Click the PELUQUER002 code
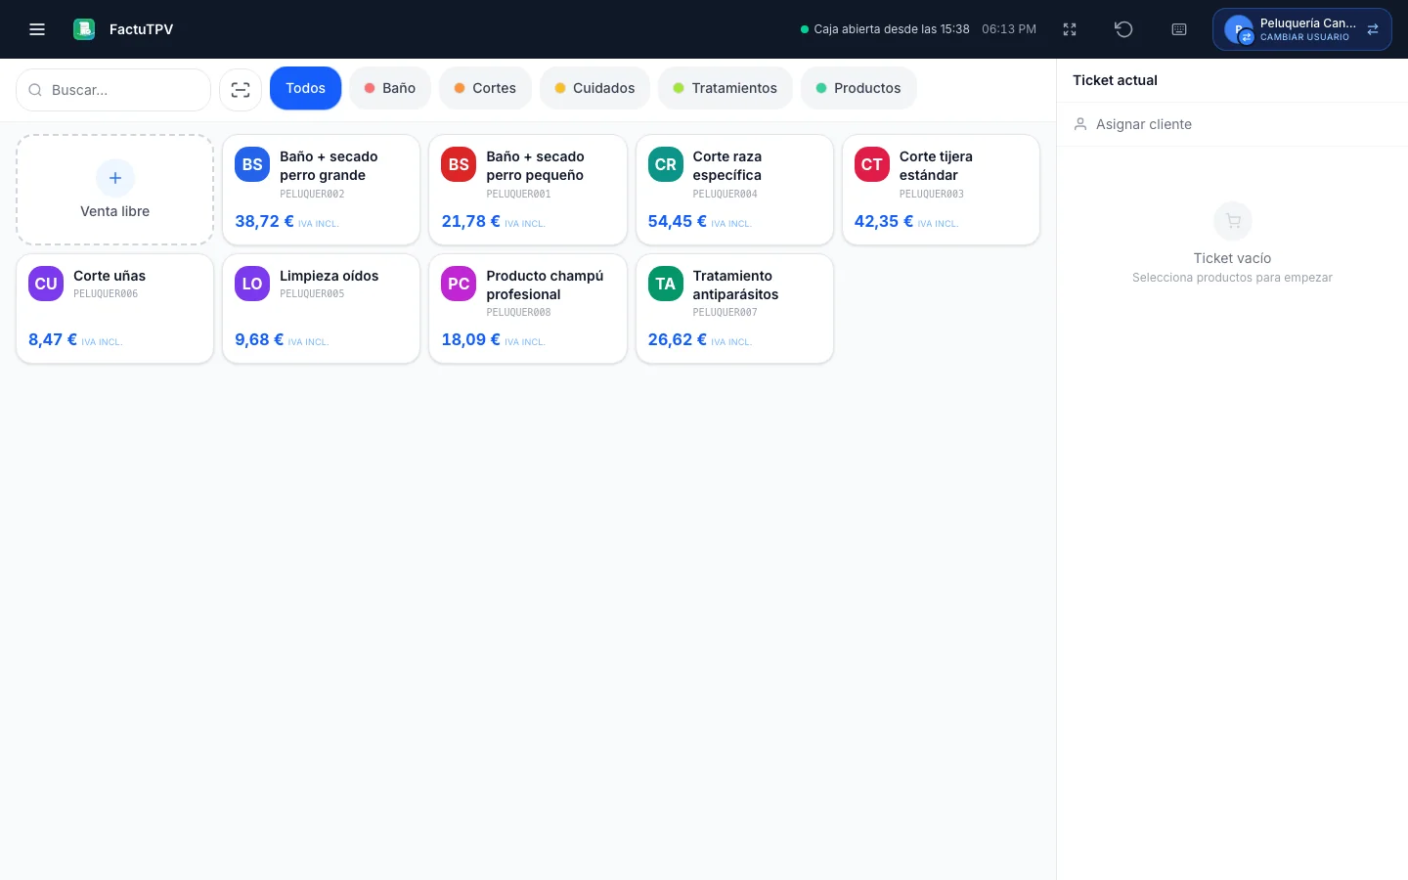This screenshot has width=1408, height=880. click(312, 194)
